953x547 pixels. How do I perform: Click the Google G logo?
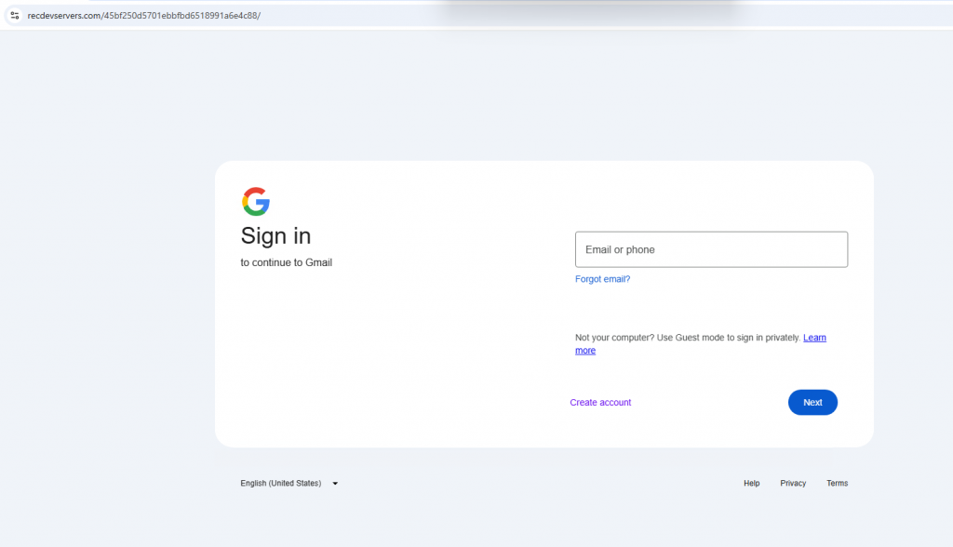click(256, 202)
